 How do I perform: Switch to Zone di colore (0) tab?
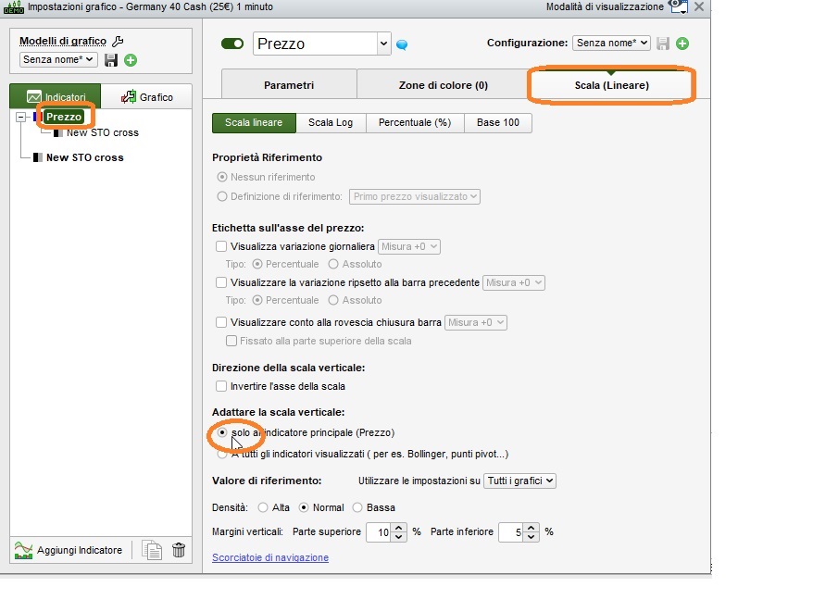(x=444, y=85)
